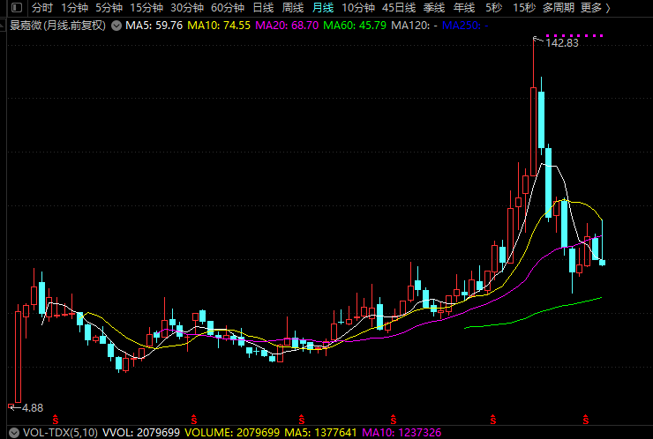Image resolution: width=653 pixels, height=439 pixels.
Task: Click the rightmost red dividend marker
Action: (584, 416)
